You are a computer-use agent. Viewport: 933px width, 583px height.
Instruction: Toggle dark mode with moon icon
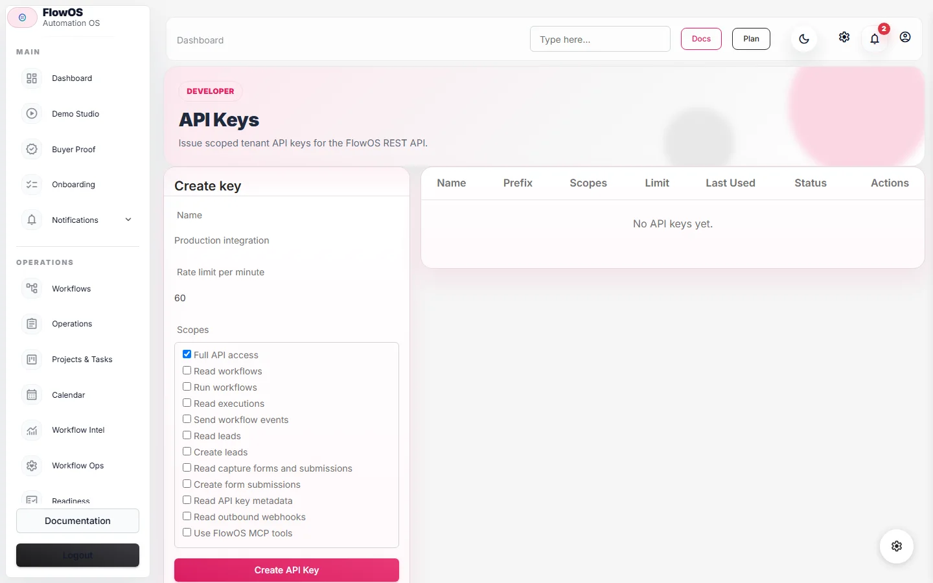(x=804, y=39)
